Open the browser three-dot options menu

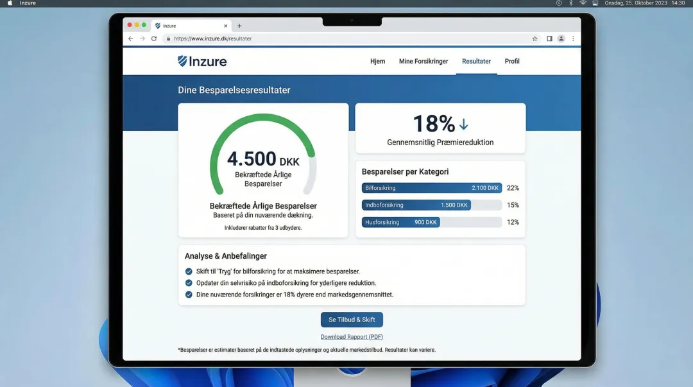pos(573,39)
